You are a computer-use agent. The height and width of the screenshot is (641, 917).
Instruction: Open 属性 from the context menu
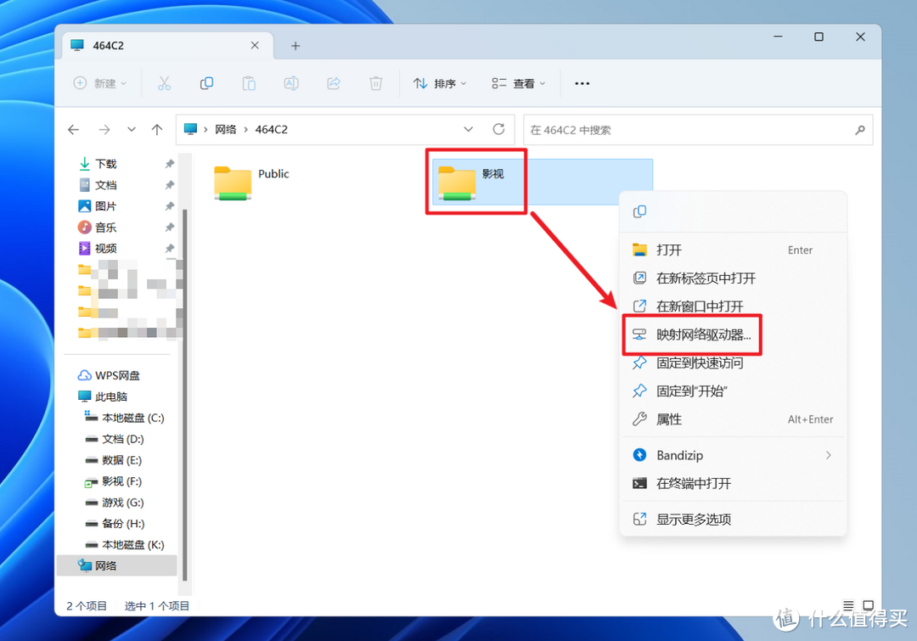pos(733,419)
